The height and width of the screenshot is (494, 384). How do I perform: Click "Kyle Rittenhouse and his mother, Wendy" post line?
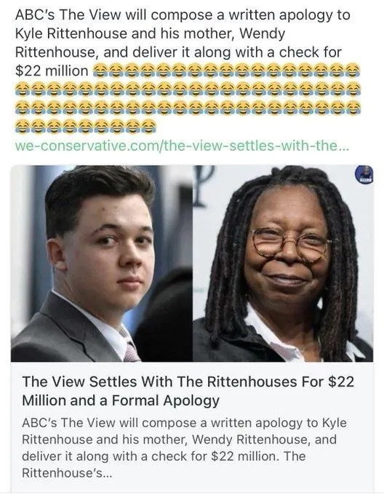coord(150,33)
